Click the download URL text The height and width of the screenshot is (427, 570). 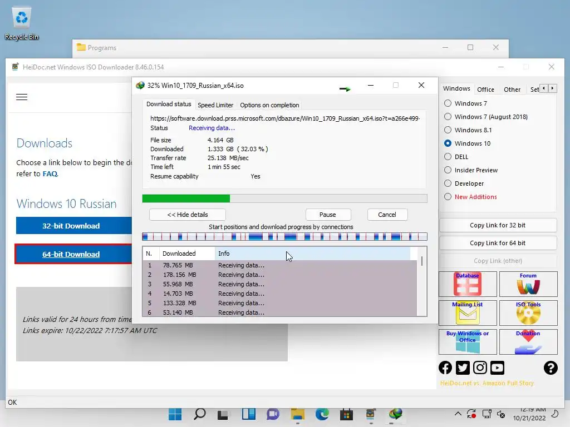click(x=286, y=118)
